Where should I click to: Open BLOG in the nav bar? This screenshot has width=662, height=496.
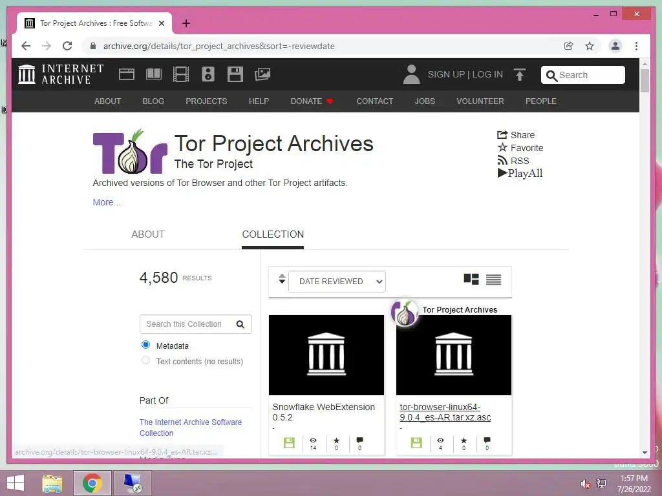[153, 101]
